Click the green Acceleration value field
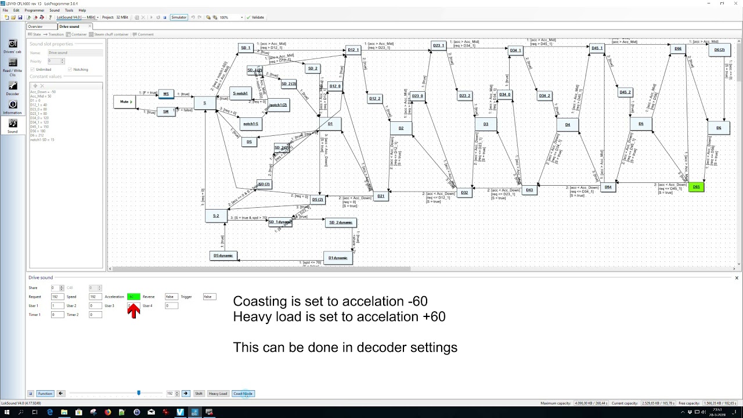743x418 pixels. (x=134, y=297)
